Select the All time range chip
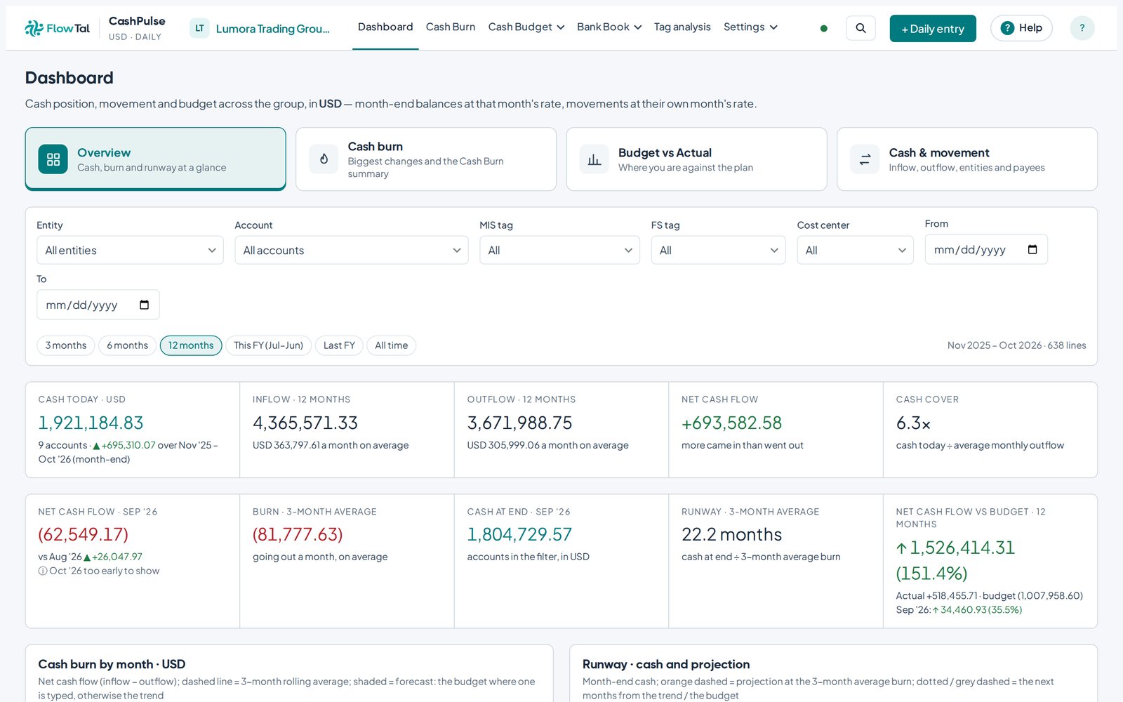The height and width of the screenshot is (702, 1123). [391, 345]
